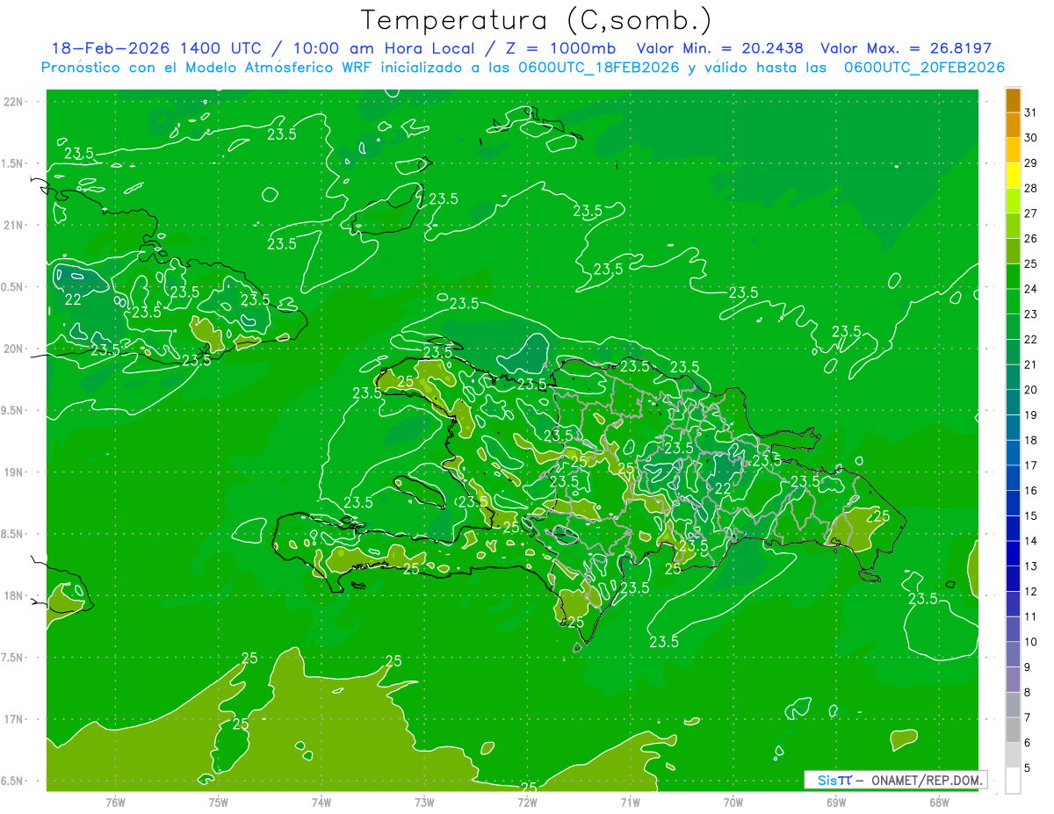1054x814 pixels.
Task: Click the color bar label 31
Action: [x=1031, y=112]
